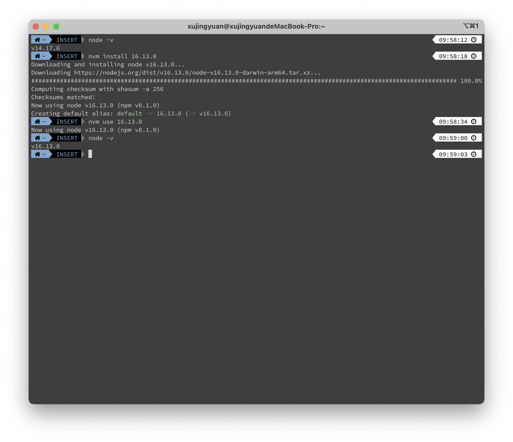
Task: Click the clock icon next to 09:58:18
Action: click(x=474, y=56)
